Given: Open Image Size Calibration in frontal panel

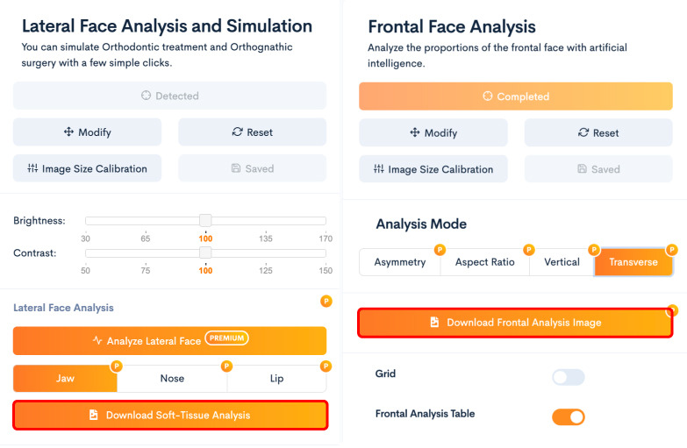Looking at the screenshot, I should 433,169.
